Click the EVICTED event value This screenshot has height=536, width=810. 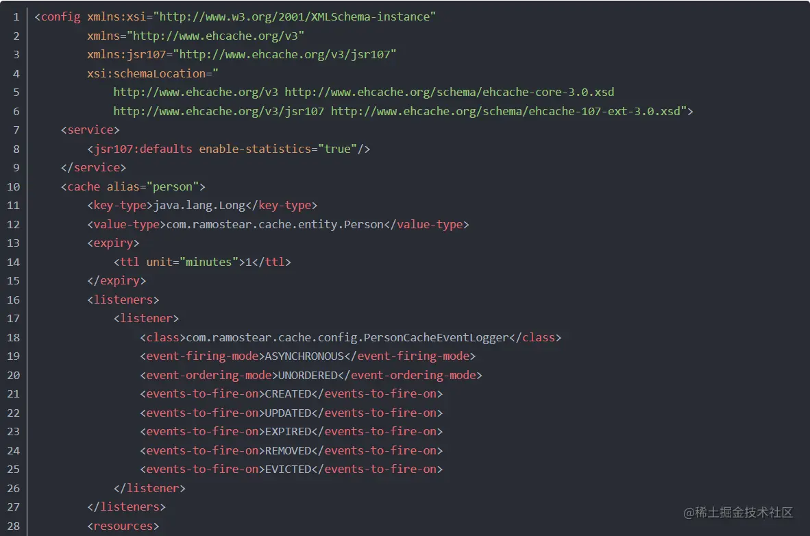tap(288, 469)
